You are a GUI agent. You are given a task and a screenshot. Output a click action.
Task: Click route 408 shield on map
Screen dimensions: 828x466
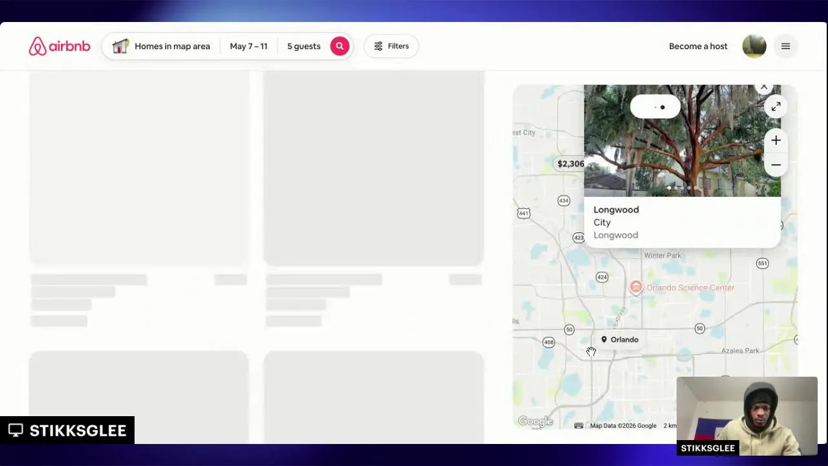549,342
